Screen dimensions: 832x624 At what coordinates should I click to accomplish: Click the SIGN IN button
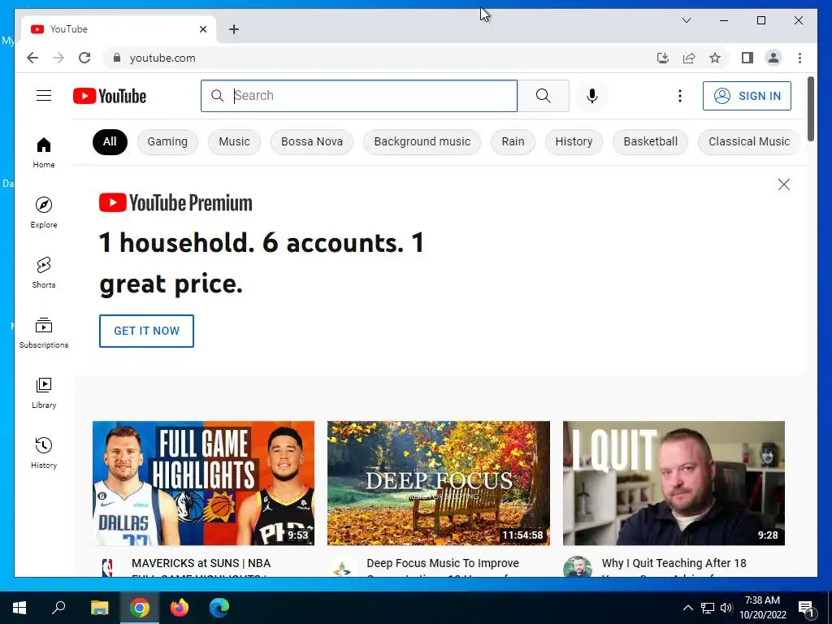pyautogui.click(x=747, y=96)
